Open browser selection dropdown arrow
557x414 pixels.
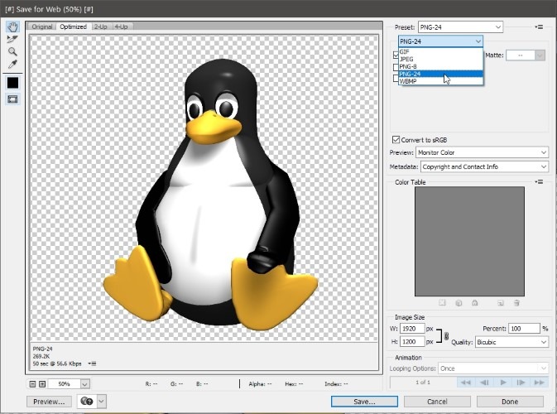(101, 402)
